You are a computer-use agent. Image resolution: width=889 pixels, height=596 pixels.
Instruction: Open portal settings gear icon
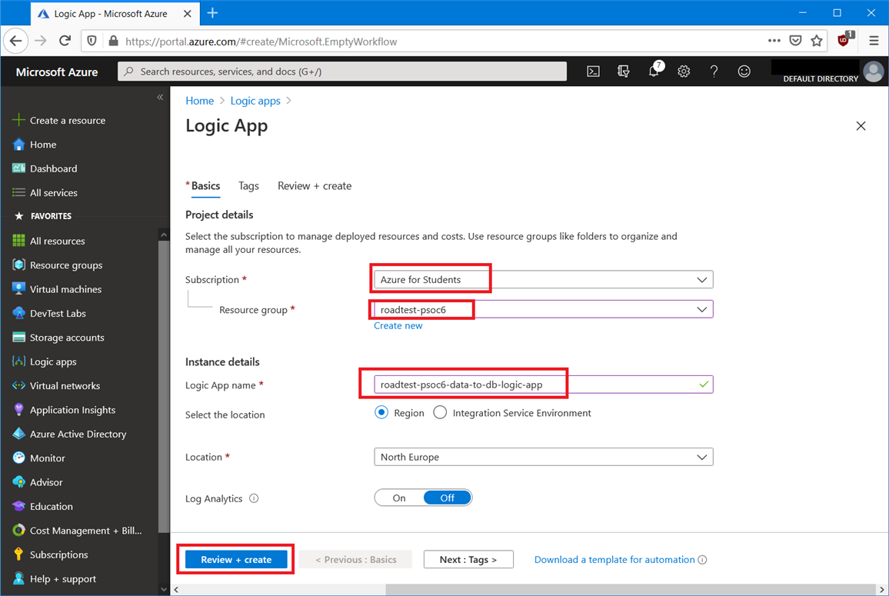pyautogui.click(x=684, y=72)
